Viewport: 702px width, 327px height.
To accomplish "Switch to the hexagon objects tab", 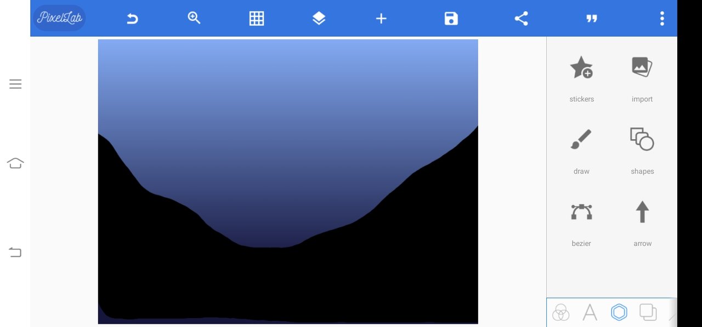I will point(619,312).
